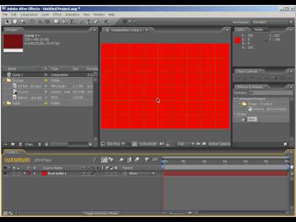
Task: Open the Composition menu
Action: point(29,15)
